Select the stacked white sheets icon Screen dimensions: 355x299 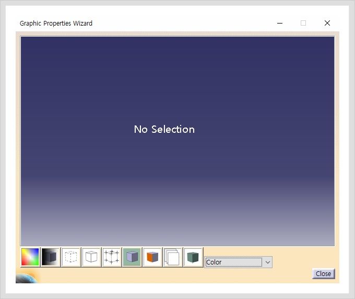tap(173, 257)
